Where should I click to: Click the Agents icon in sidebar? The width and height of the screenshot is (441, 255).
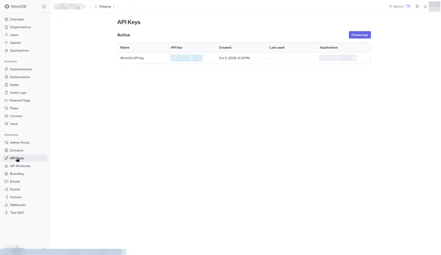[x=7, y=43]
